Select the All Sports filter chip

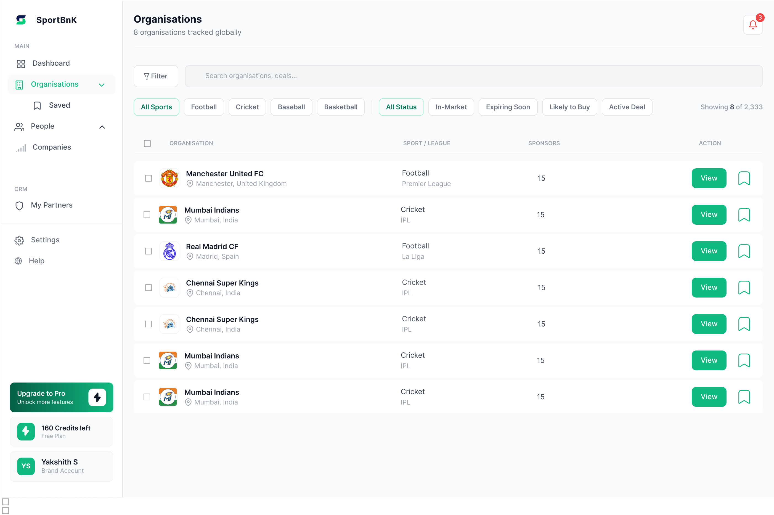[x=157, y=107]
